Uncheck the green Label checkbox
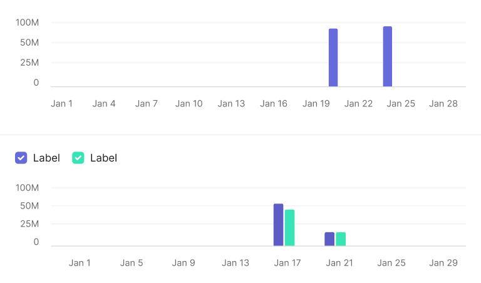Viewport: 481px width, 283px height. click(x=78, y=158)
